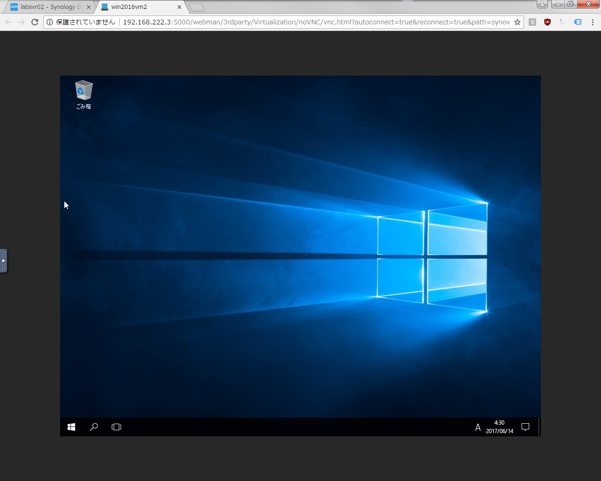
Task: Close the win2016vm2 tab
Action: click(179, 7)
